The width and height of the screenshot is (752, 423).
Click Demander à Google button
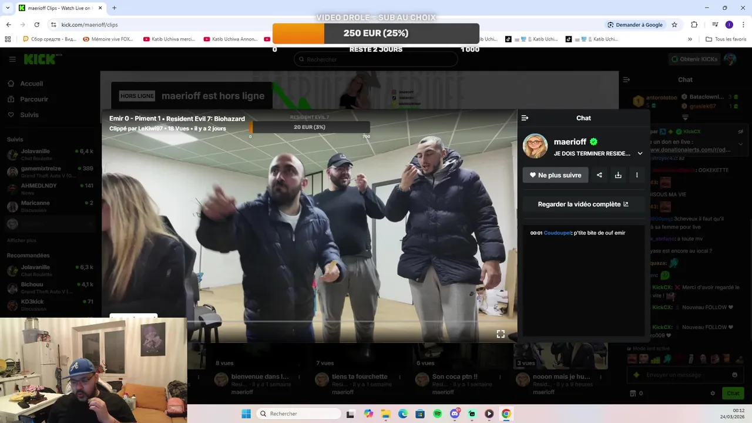(x=635, y=25)
